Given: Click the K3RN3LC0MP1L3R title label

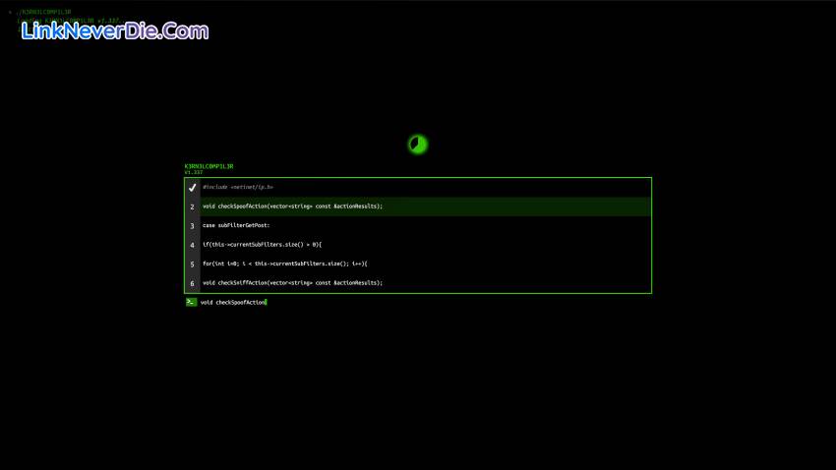Looking at the screenshot, I should point(209,166).
